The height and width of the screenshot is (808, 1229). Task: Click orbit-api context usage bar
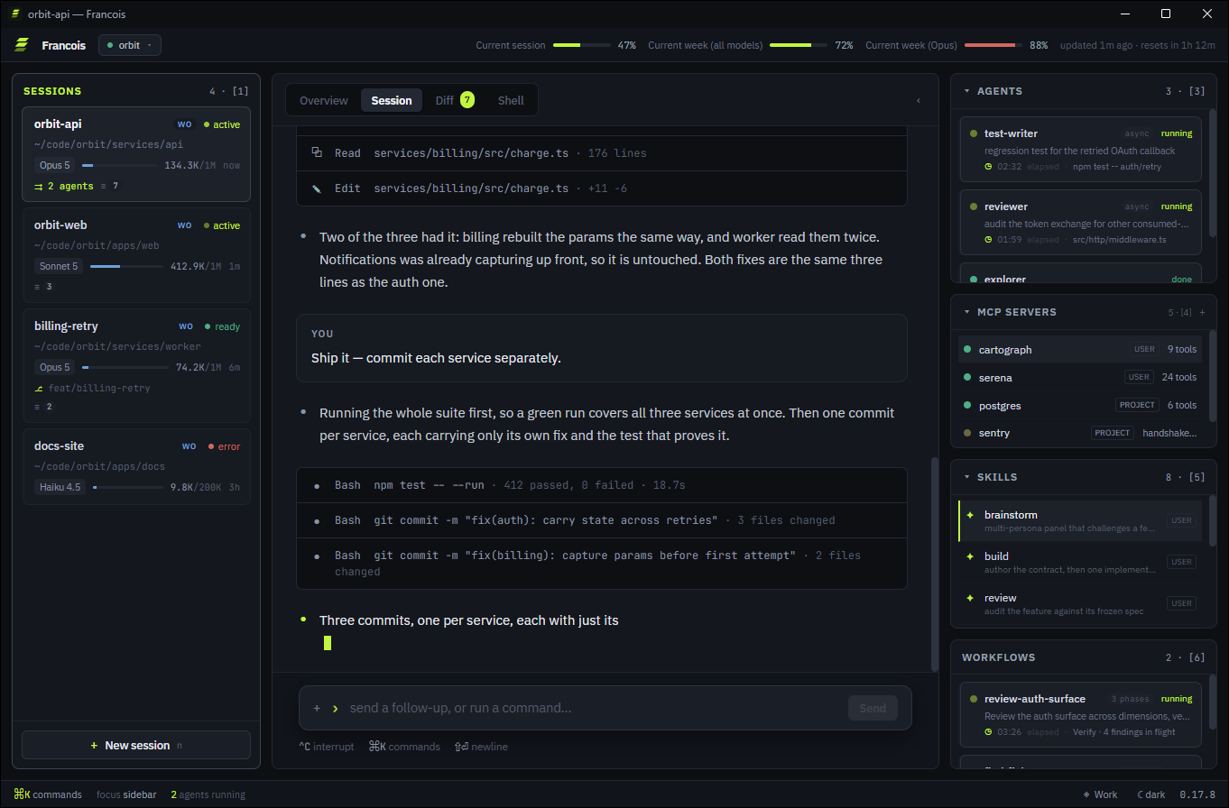click(121, 165)
